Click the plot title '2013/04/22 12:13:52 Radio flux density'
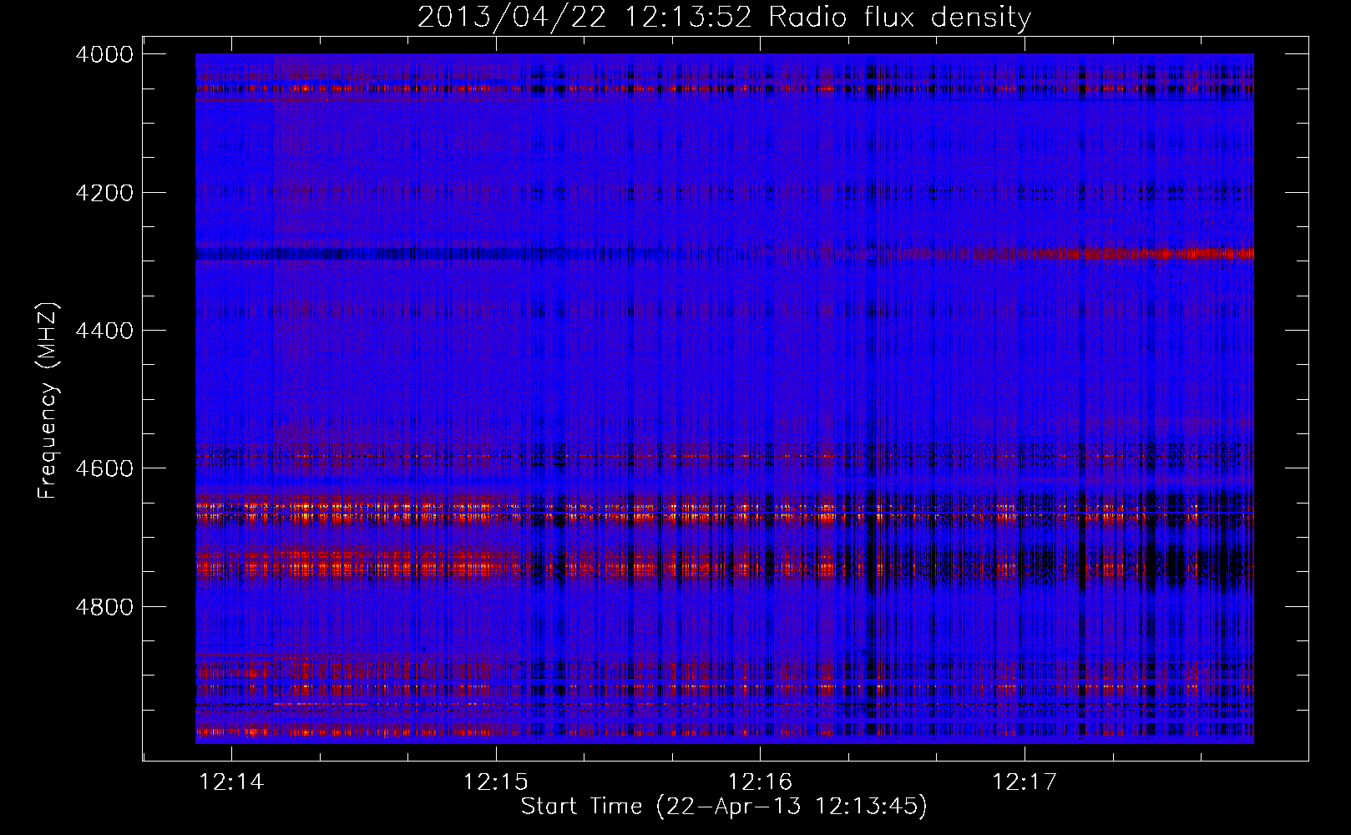1351x835 pixels. 724,18
